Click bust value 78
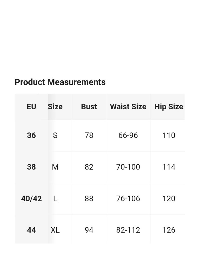 (x=89, y=135)
